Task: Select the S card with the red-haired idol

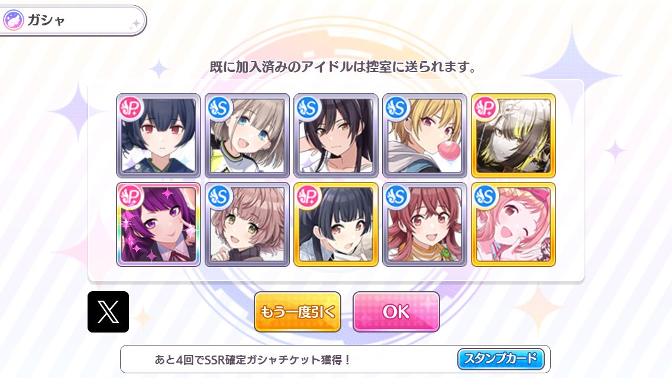Action: click(425, 224)
